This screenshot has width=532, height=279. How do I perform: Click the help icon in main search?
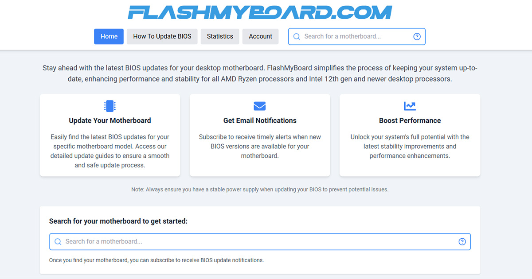(462, 242)
